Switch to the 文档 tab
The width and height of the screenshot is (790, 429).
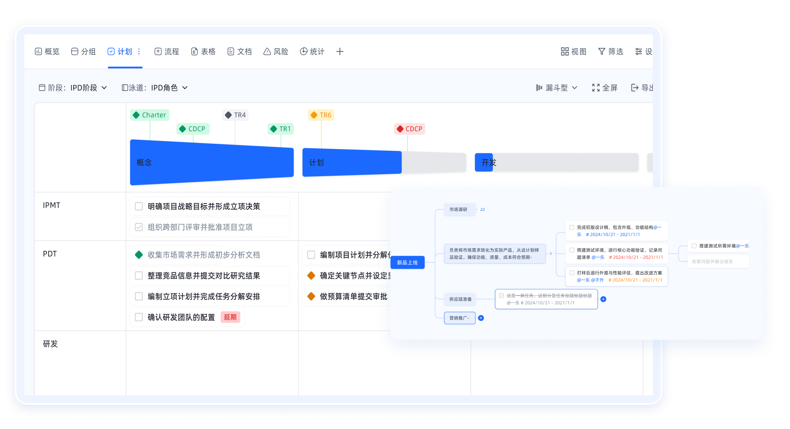tap(240, 52)
